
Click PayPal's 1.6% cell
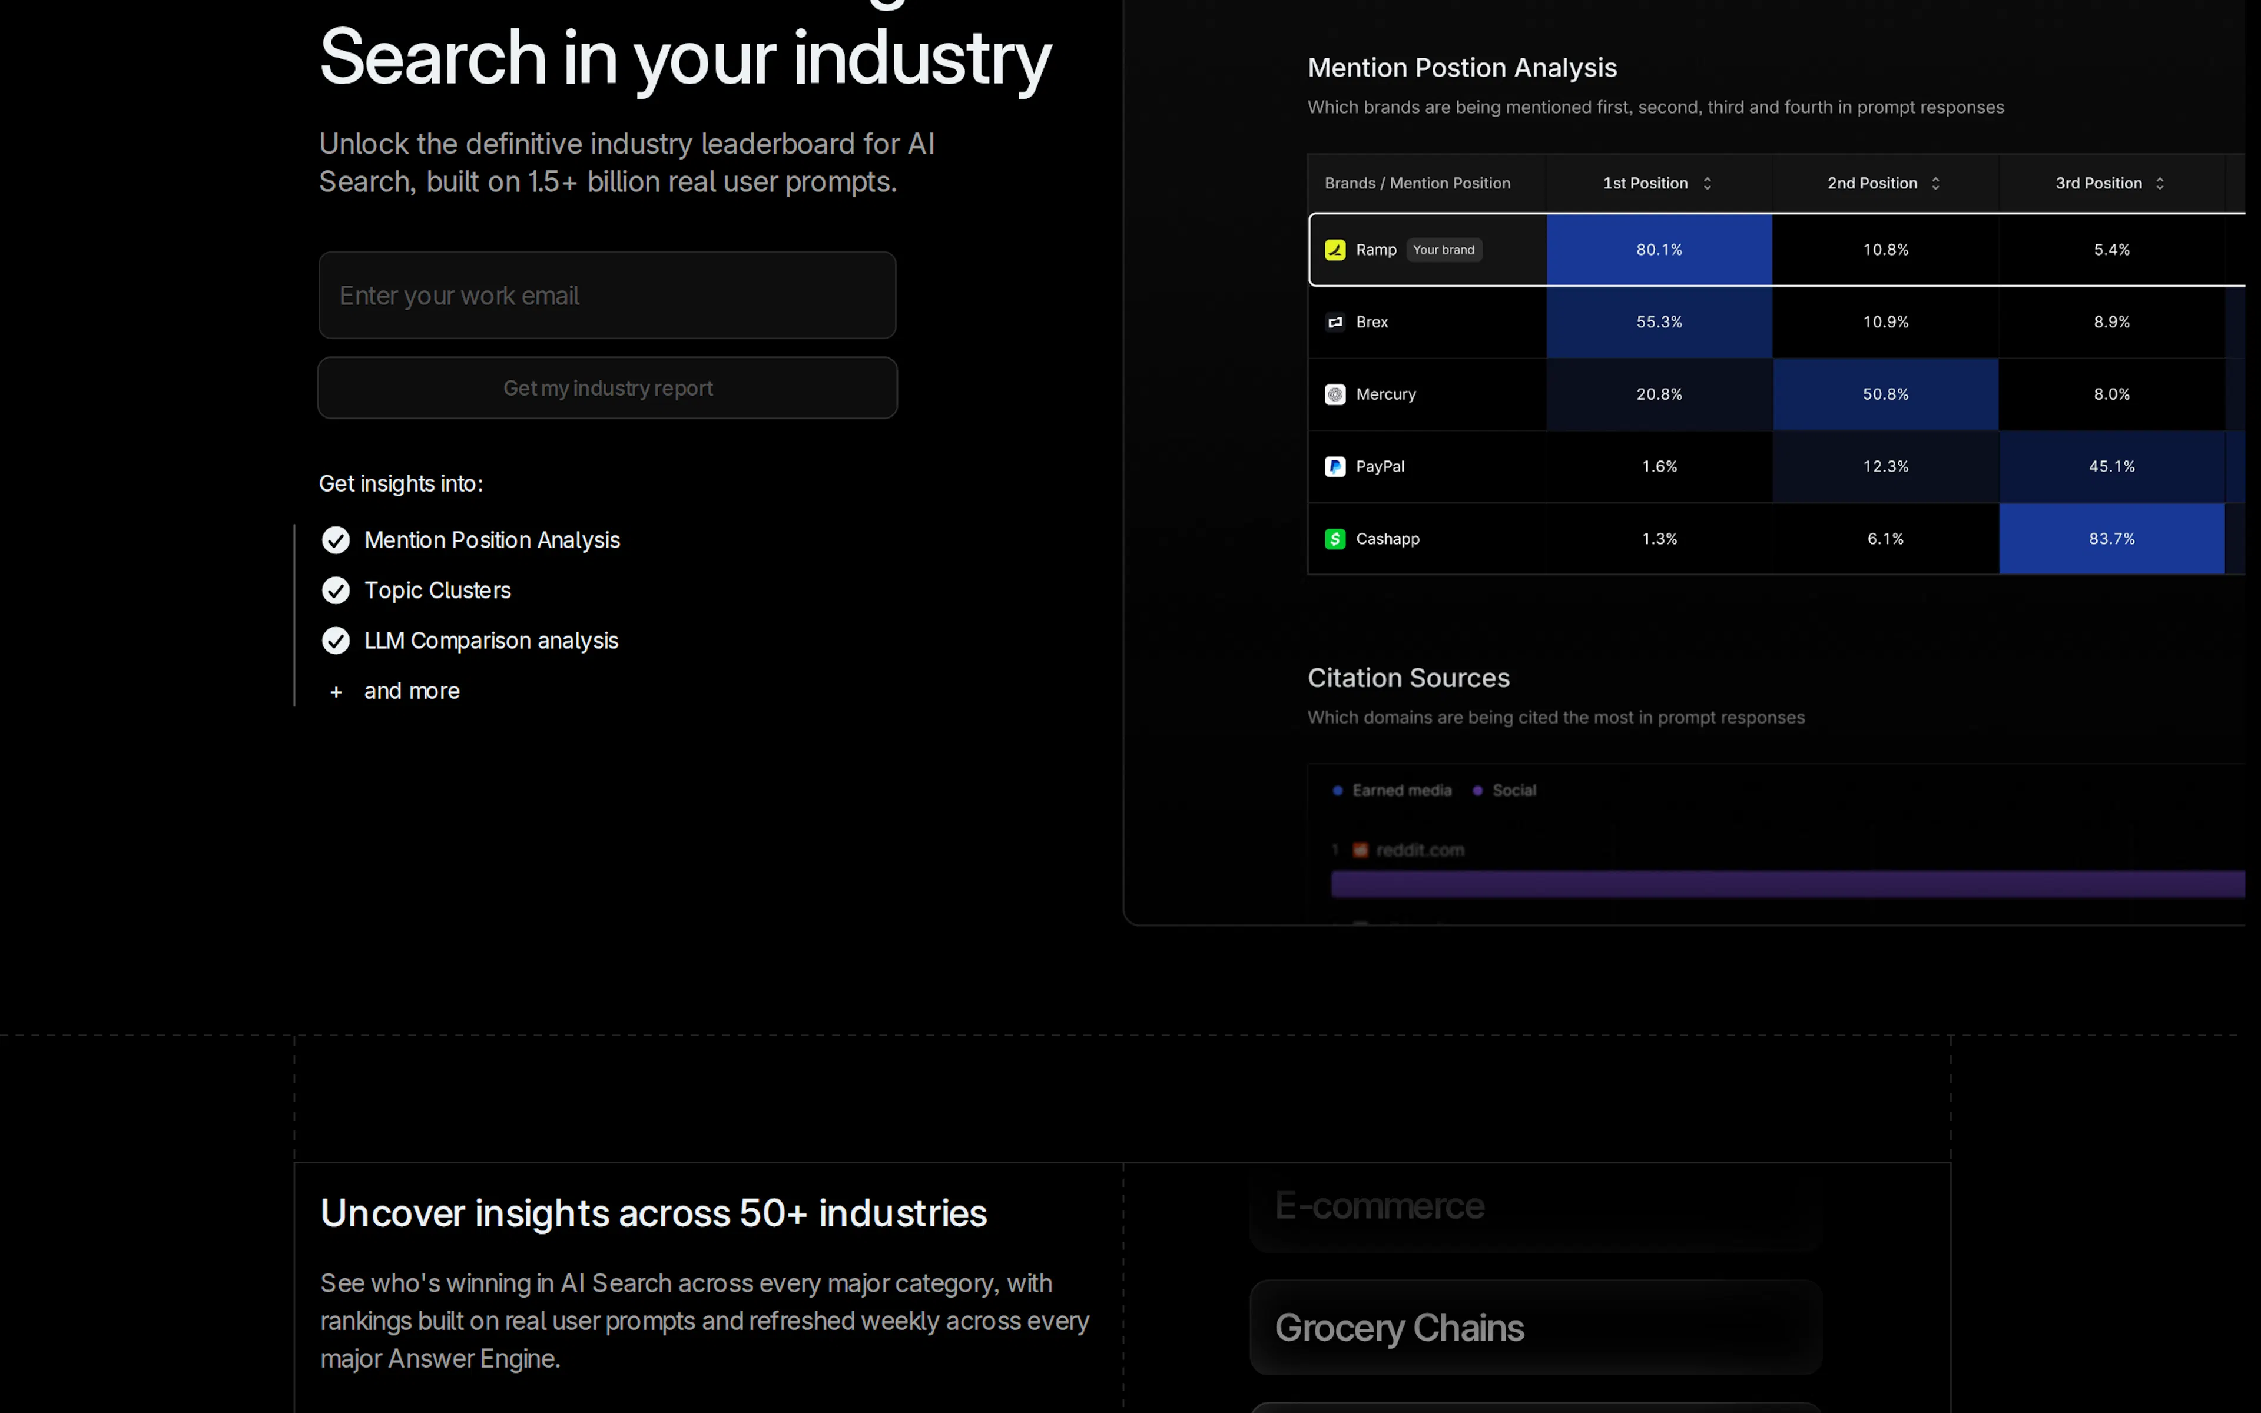click(1659, 466)
